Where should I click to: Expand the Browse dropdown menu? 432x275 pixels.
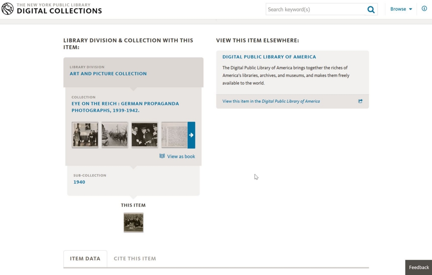pyautogui.click(x=401, y=9)
